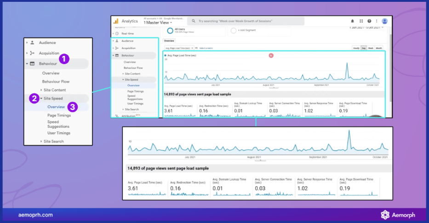Open the date range dropdown arrow

point(383,27)
